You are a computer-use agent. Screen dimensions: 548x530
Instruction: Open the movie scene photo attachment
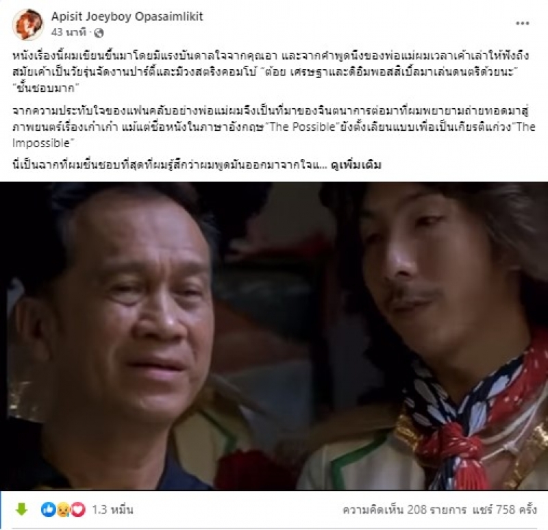pos(274,336)
